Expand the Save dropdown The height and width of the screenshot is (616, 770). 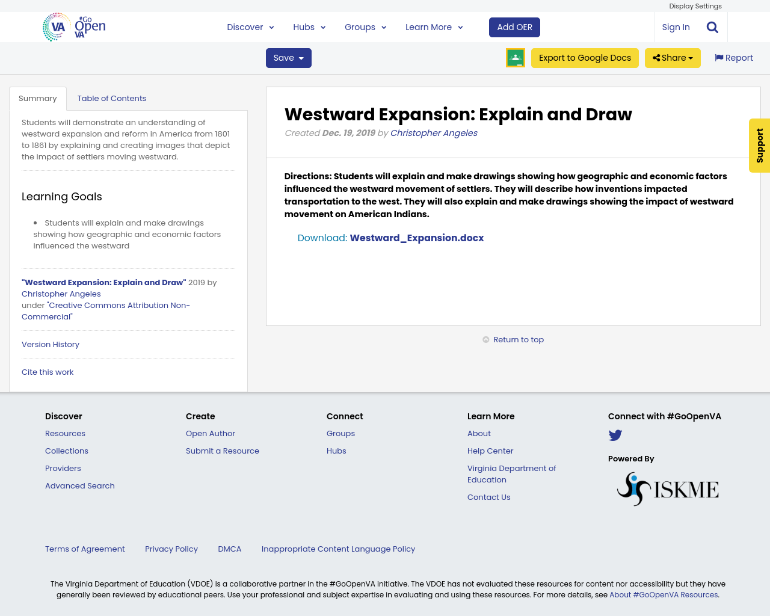coord(288,58)
